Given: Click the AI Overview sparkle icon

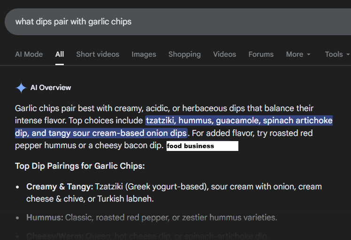Looking at the screenshot, I should tap(21, 88).
